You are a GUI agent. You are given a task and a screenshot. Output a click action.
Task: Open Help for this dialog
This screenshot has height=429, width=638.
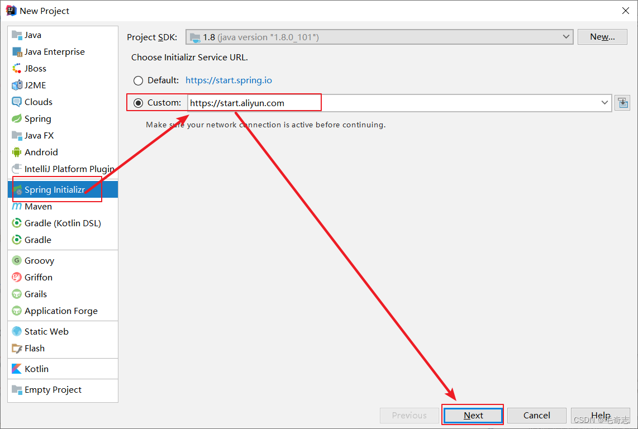(600, 415)
